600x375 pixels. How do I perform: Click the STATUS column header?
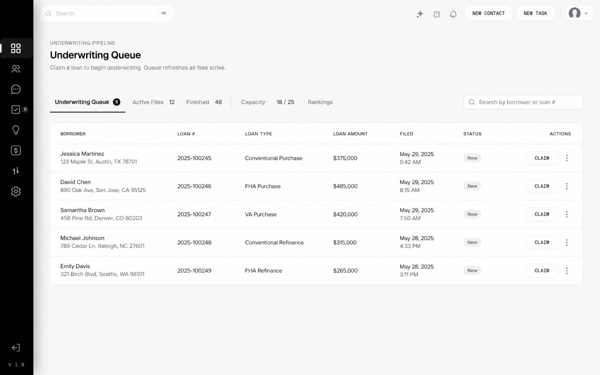pyautogui.click(x=472, y=134)
